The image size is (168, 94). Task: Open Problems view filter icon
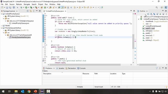click(157, 68)
